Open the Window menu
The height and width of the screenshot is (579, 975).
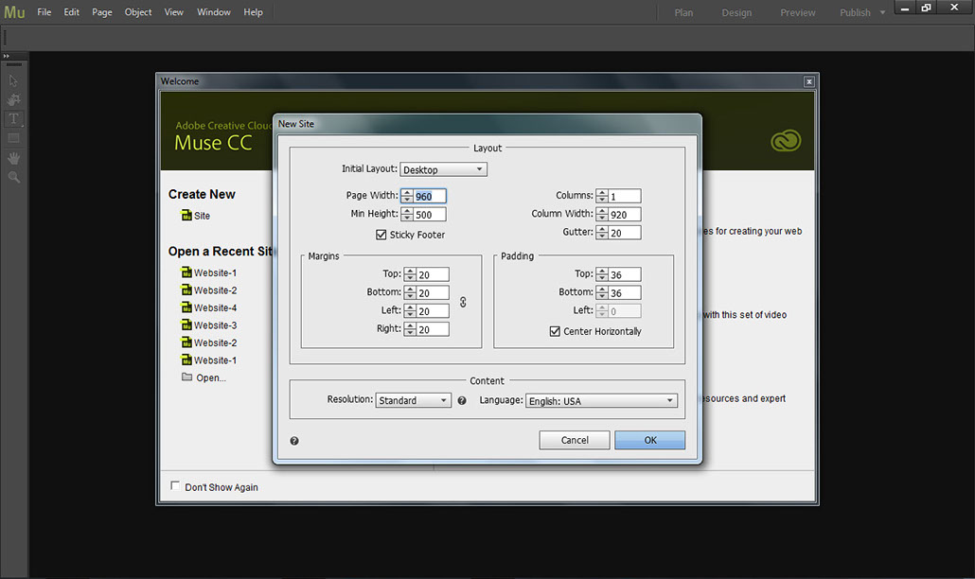(x=213, y=12)
